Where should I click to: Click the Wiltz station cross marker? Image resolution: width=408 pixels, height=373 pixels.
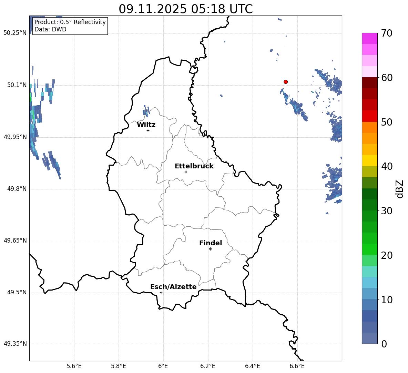(148, 130)
